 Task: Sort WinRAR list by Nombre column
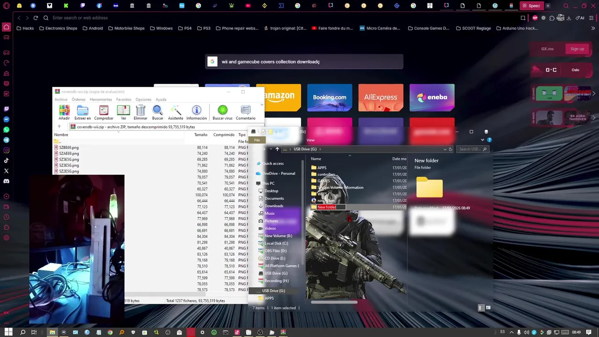(61, 135)
